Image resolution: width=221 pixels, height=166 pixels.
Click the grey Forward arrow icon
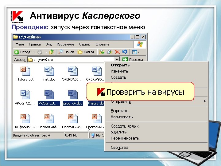point(40,52)
